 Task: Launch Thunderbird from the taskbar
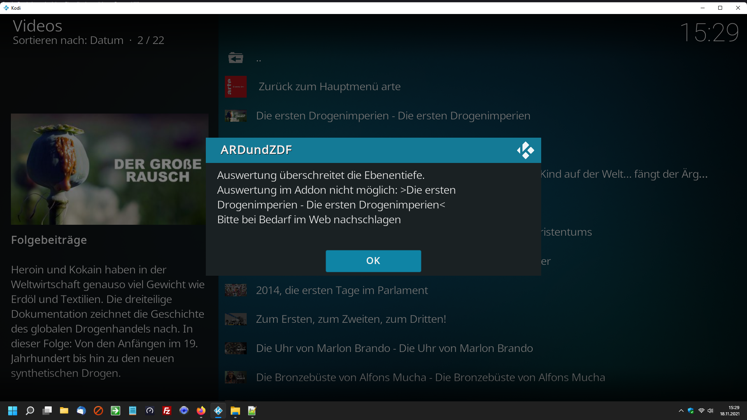coord(81,411)
